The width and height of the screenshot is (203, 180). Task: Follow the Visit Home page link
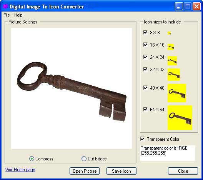20,170
